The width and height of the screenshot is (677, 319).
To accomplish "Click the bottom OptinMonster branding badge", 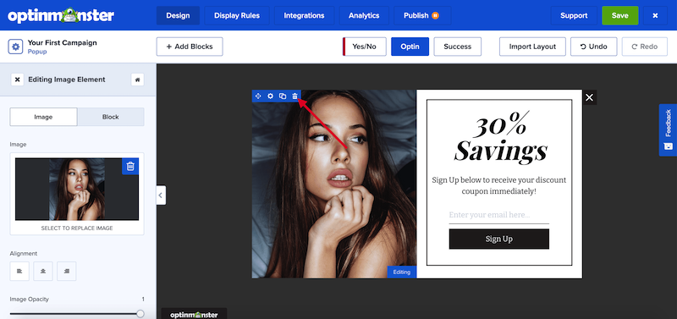I will pyautogui.click(x=194, y=314).
